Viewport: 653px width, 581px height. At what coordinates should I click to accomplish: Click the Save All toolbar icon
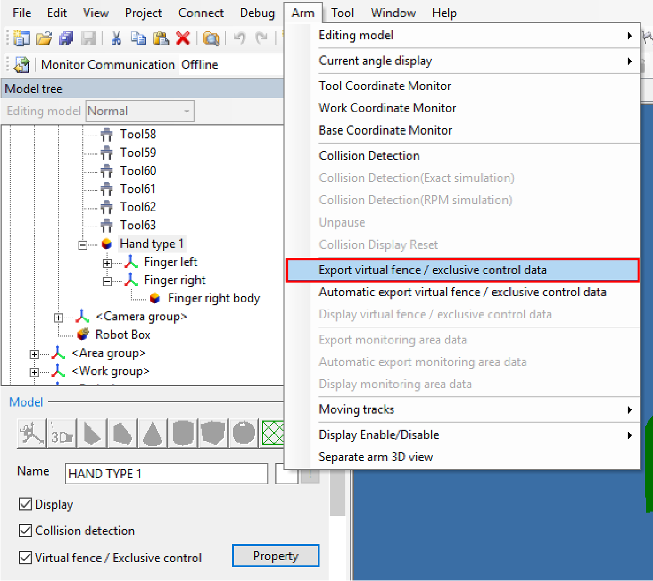tap(66, 38)
